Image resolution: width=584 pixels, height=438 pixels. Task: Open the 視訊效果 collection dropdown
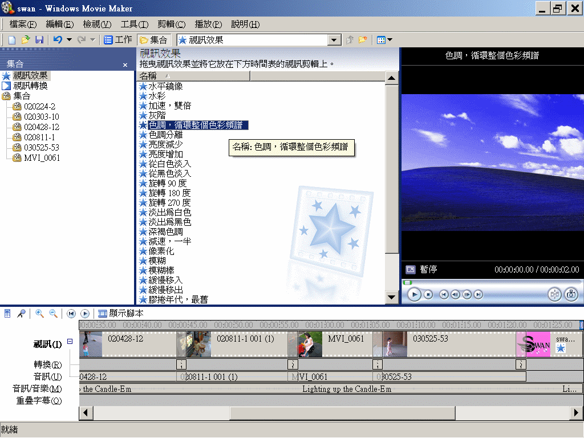pyautogui.click(x=335, y=39)
